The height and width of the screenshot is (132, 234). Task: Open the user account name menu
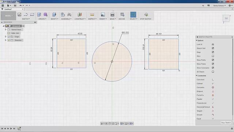pos(219,5)
